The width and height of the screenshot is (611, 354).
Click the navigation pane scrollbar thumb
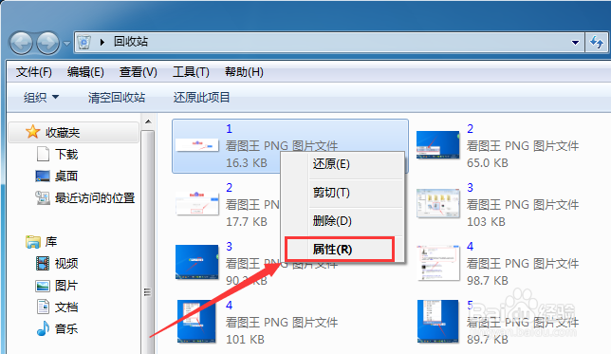148,242
